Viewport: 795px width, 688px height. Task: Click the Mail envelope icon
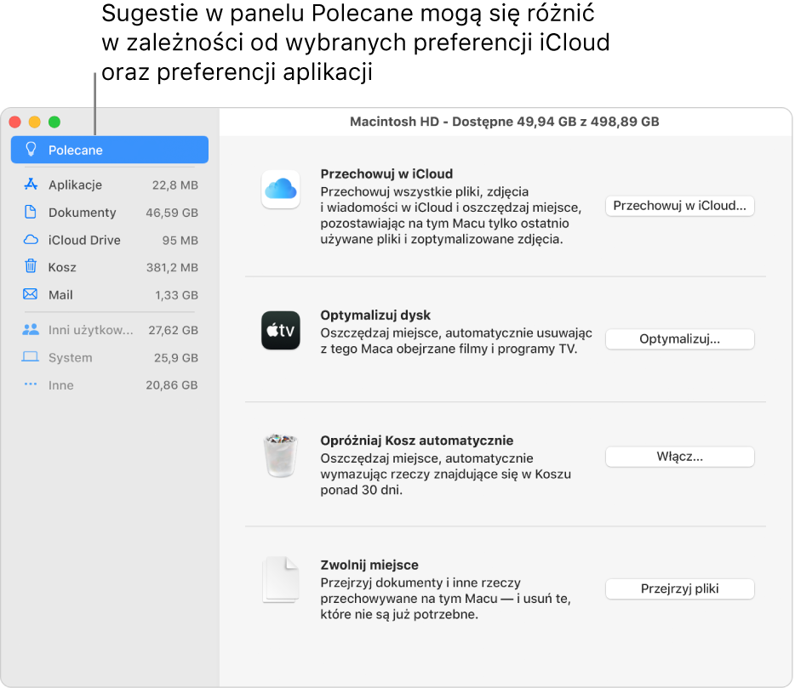[x=31, y=294]
